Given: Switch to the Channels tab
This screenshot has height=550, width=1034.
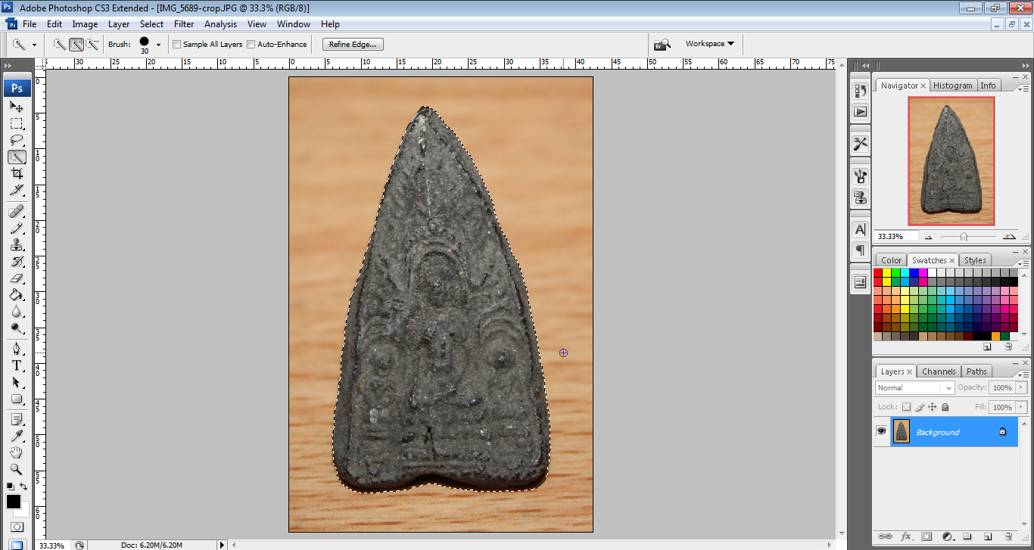Looking at the screenshot, I should click(x=939, y=371).
